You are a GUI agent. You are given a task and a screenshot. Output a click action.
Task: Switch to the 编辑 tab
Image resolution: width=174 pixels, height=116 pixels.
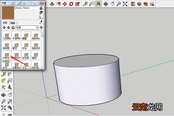[13, 23]
